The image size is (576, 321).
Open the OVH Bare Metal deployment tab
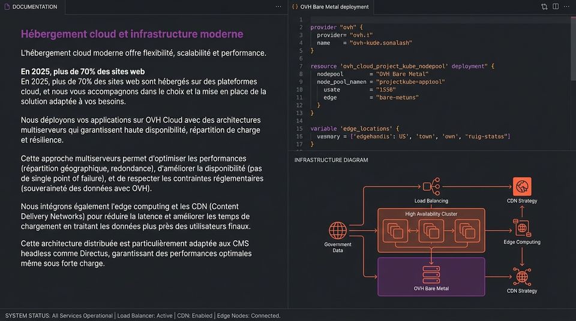point(331,7)
